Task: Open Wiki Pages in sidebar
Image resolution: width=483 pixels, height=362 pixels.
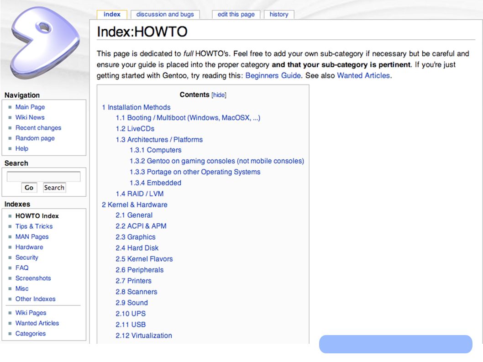Action: pyautogui.click(x=31, y=313)
